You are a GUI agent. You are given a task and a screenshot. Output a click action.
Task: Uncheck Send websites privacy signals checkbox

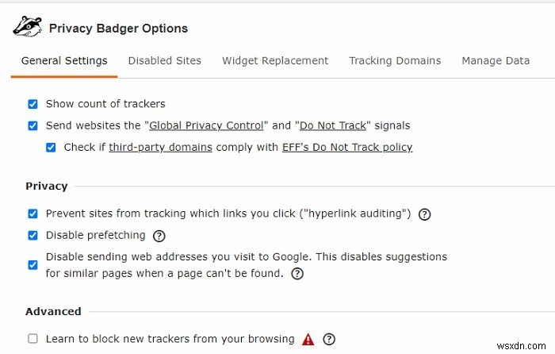[33, 125]
